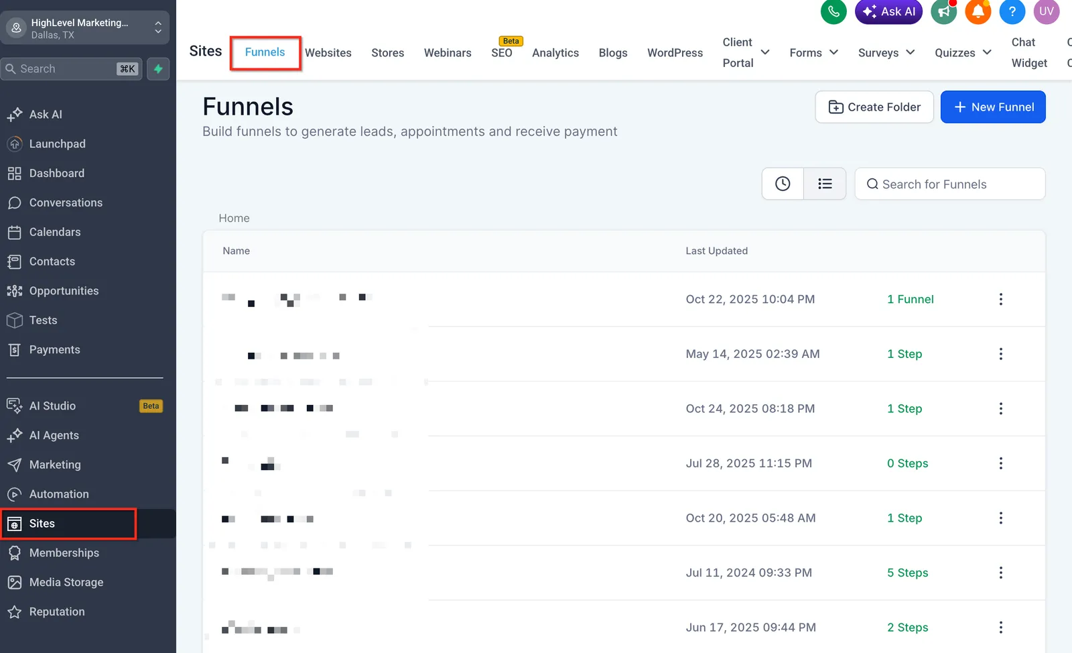The width and height of the screenshot is (1072, 653).
Task: Click the clock recent view icon
Action: point(783,184)
